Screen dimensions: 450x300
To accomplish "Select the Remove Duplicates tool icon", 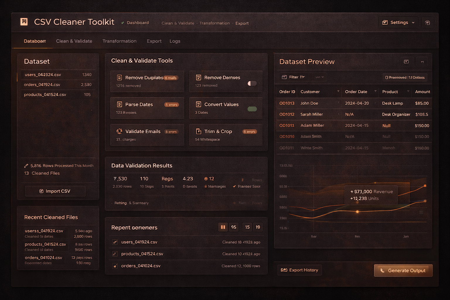I will pos(119,77).
